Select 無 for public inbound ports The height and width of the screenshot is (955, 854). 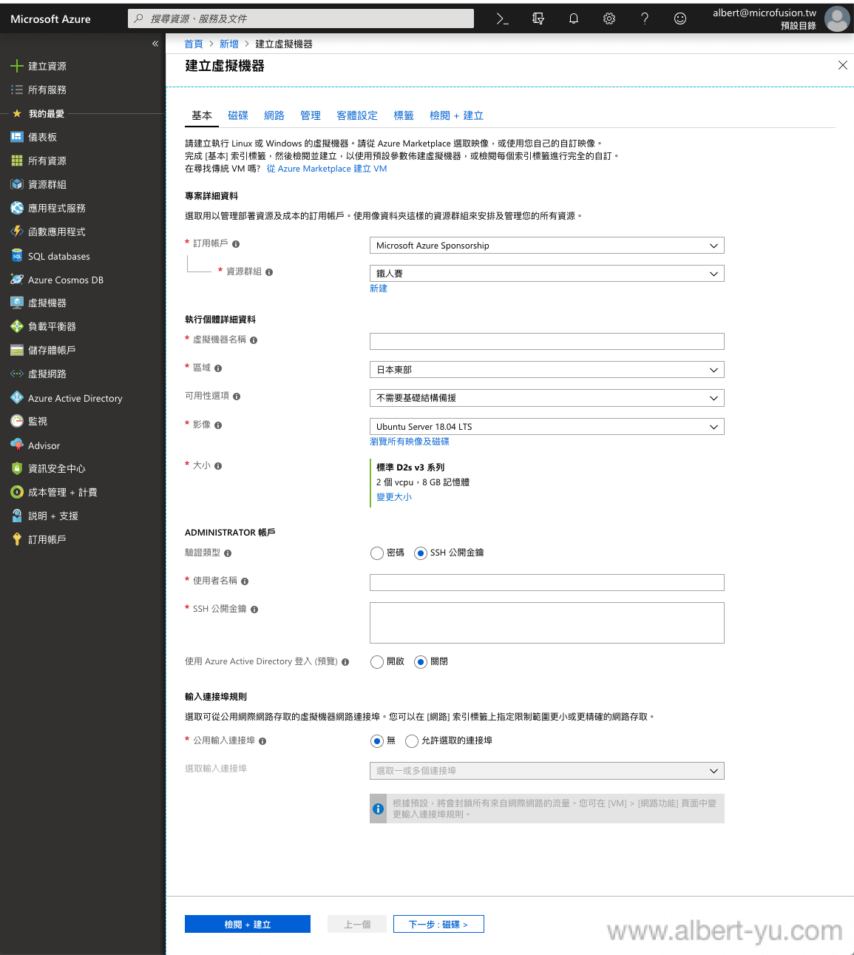click(x=377, y=741)
